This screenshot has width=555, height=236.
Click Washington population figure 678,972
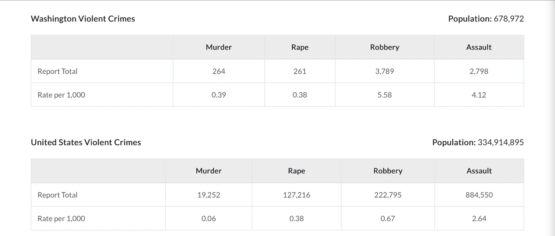point(509,19)
